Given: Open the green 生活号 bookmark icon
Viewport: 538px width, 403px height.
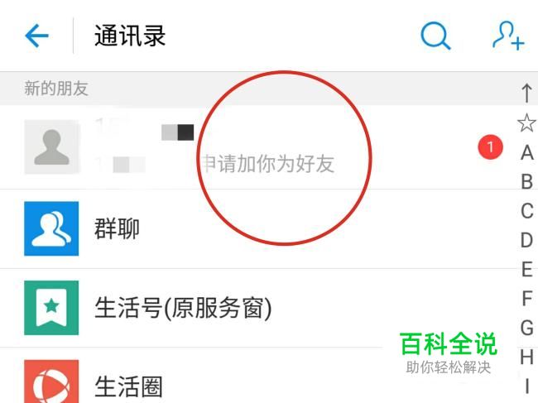Looking at the screenshot, I should tap(51, 308).
